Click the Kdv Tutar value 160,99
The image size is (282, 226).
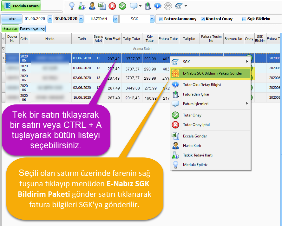[x=151, y=98]
